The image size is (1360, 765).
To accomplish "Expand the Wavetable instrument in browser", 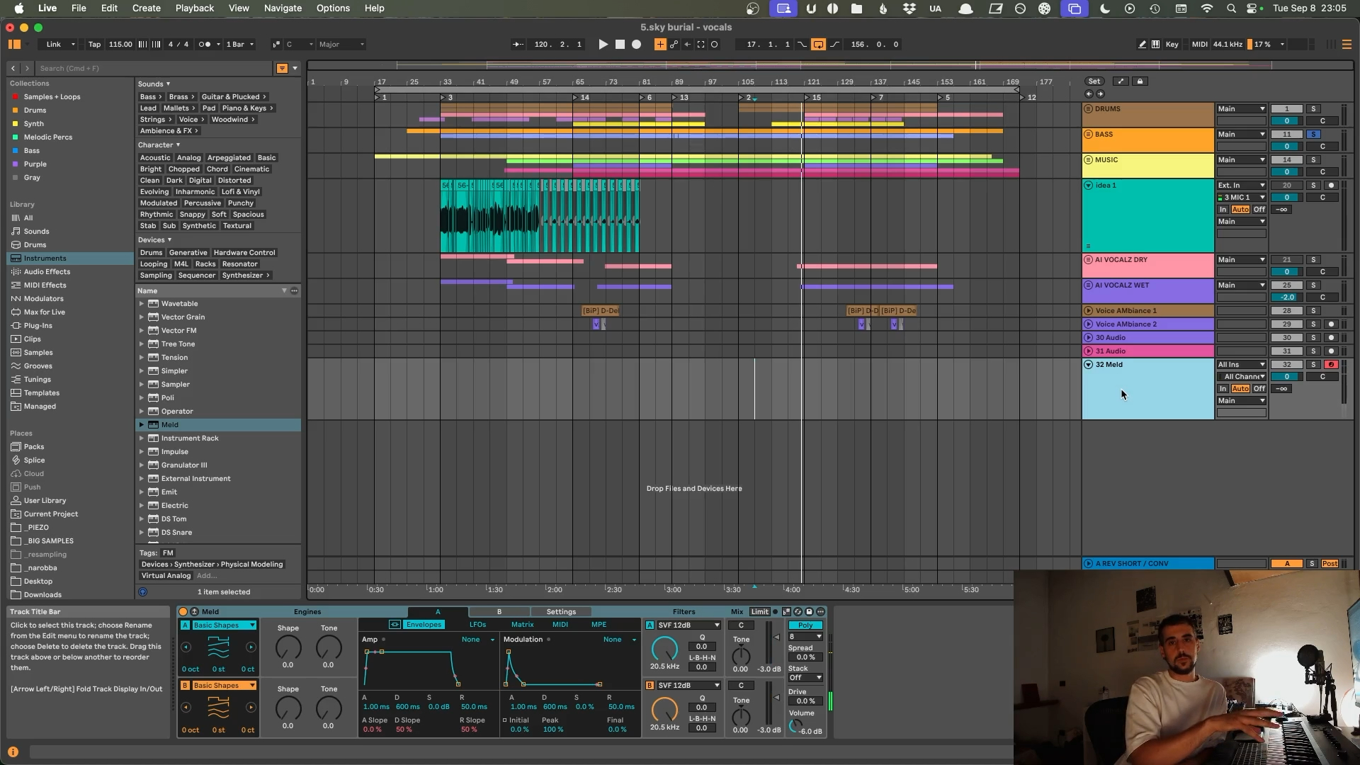I will pos(141,304).
